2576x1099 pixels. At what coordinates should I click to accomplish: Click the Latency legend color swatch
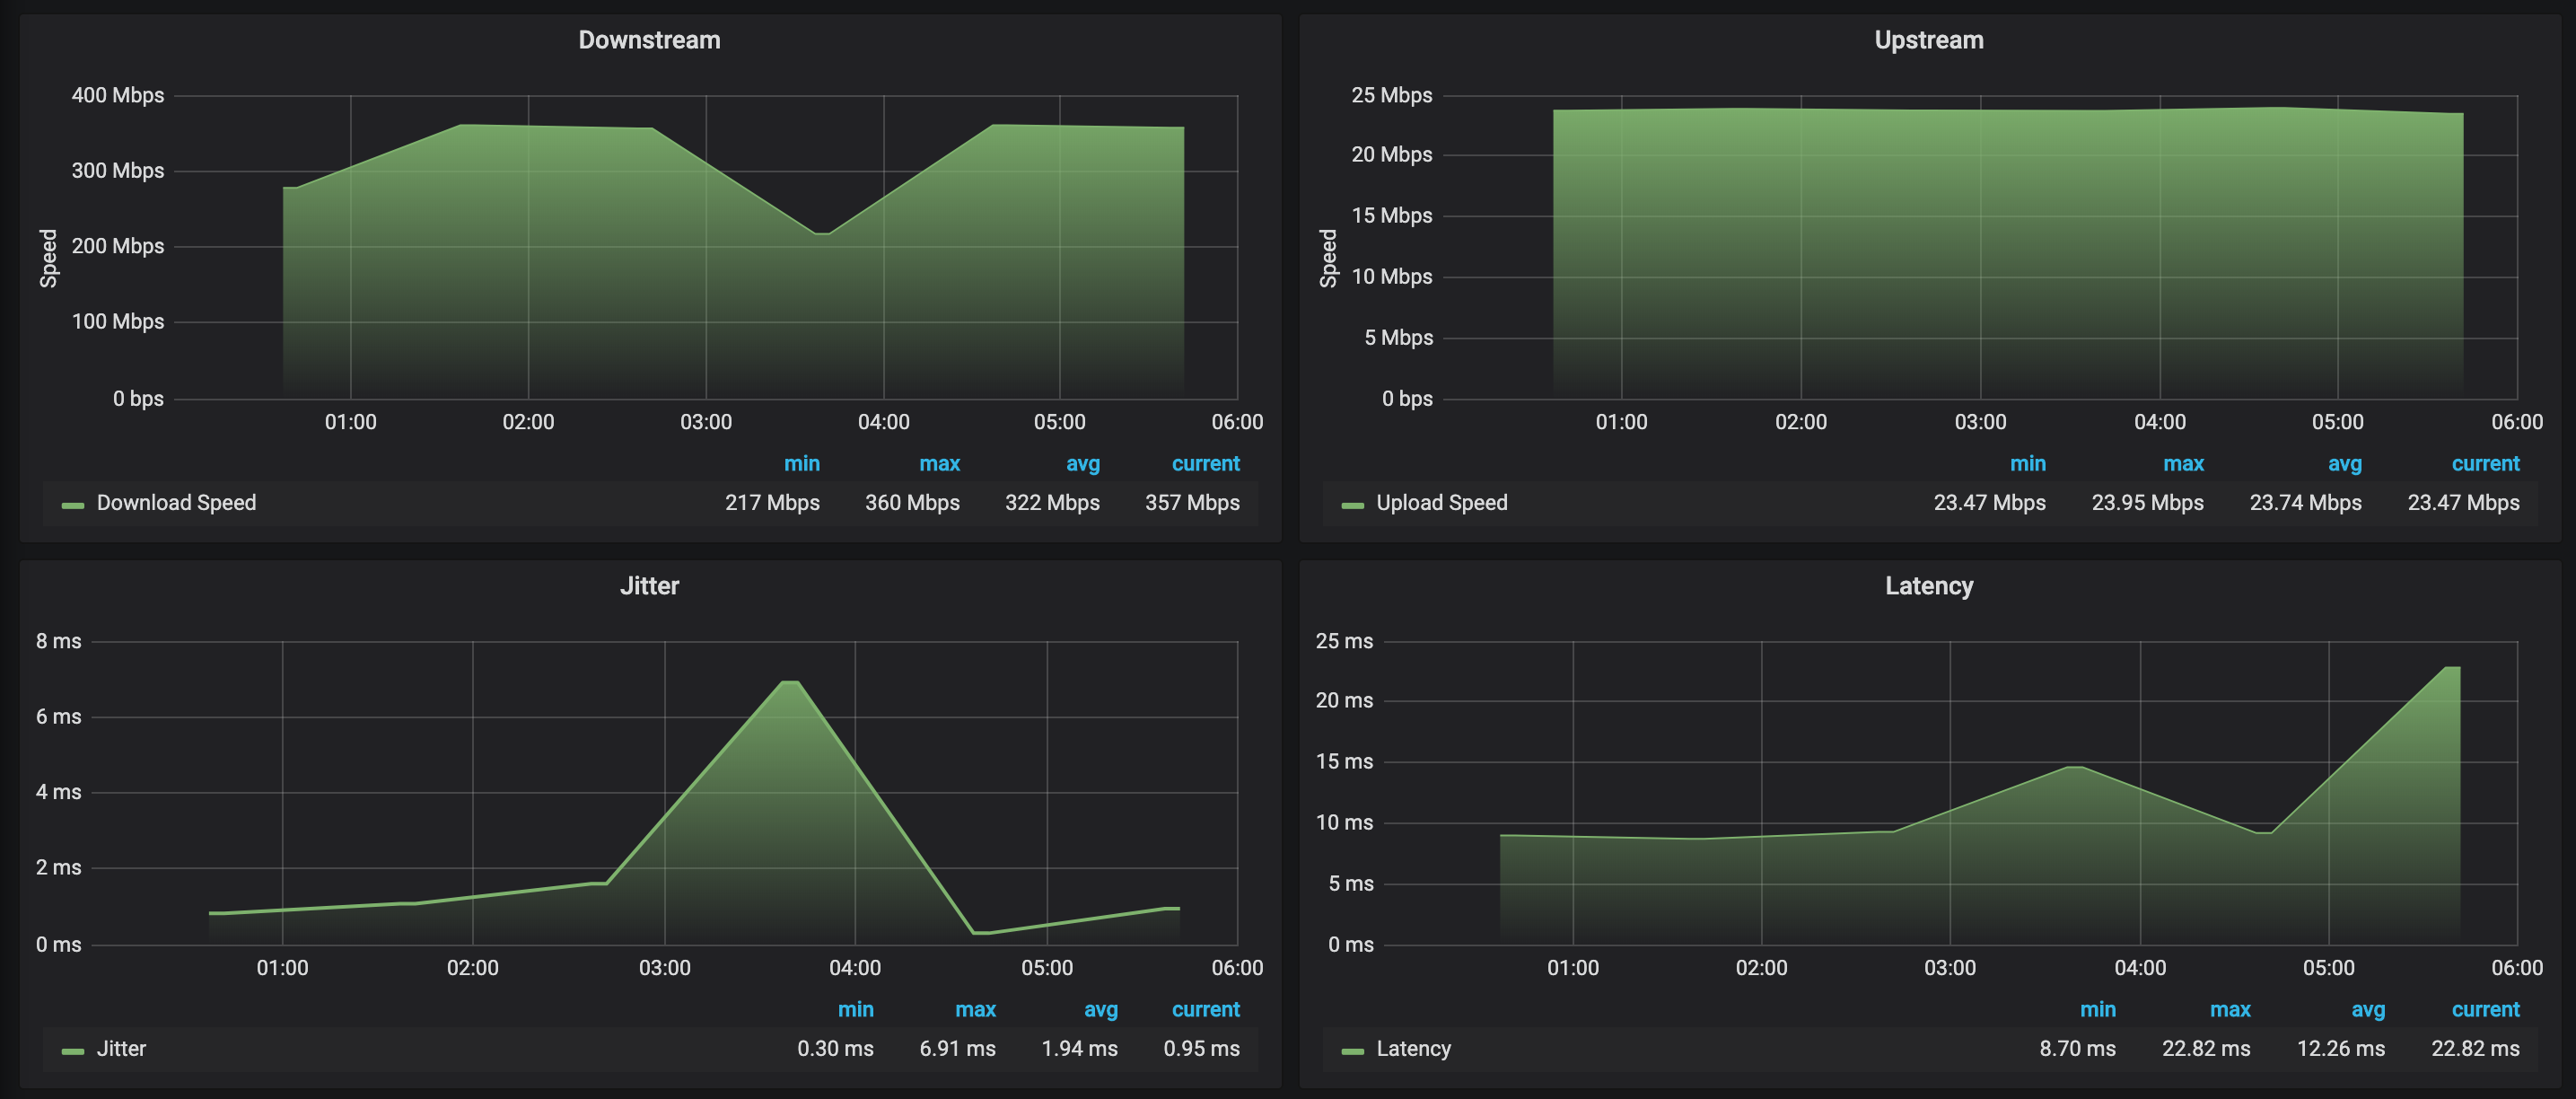coord(1352,1051)
